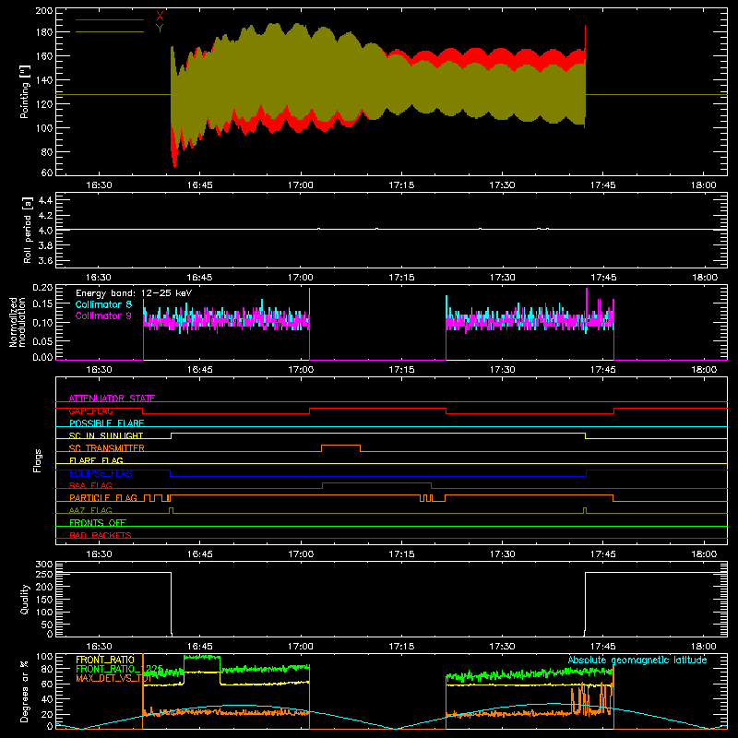Click the 'Collimator 9' legend entry

click(103, 315)
